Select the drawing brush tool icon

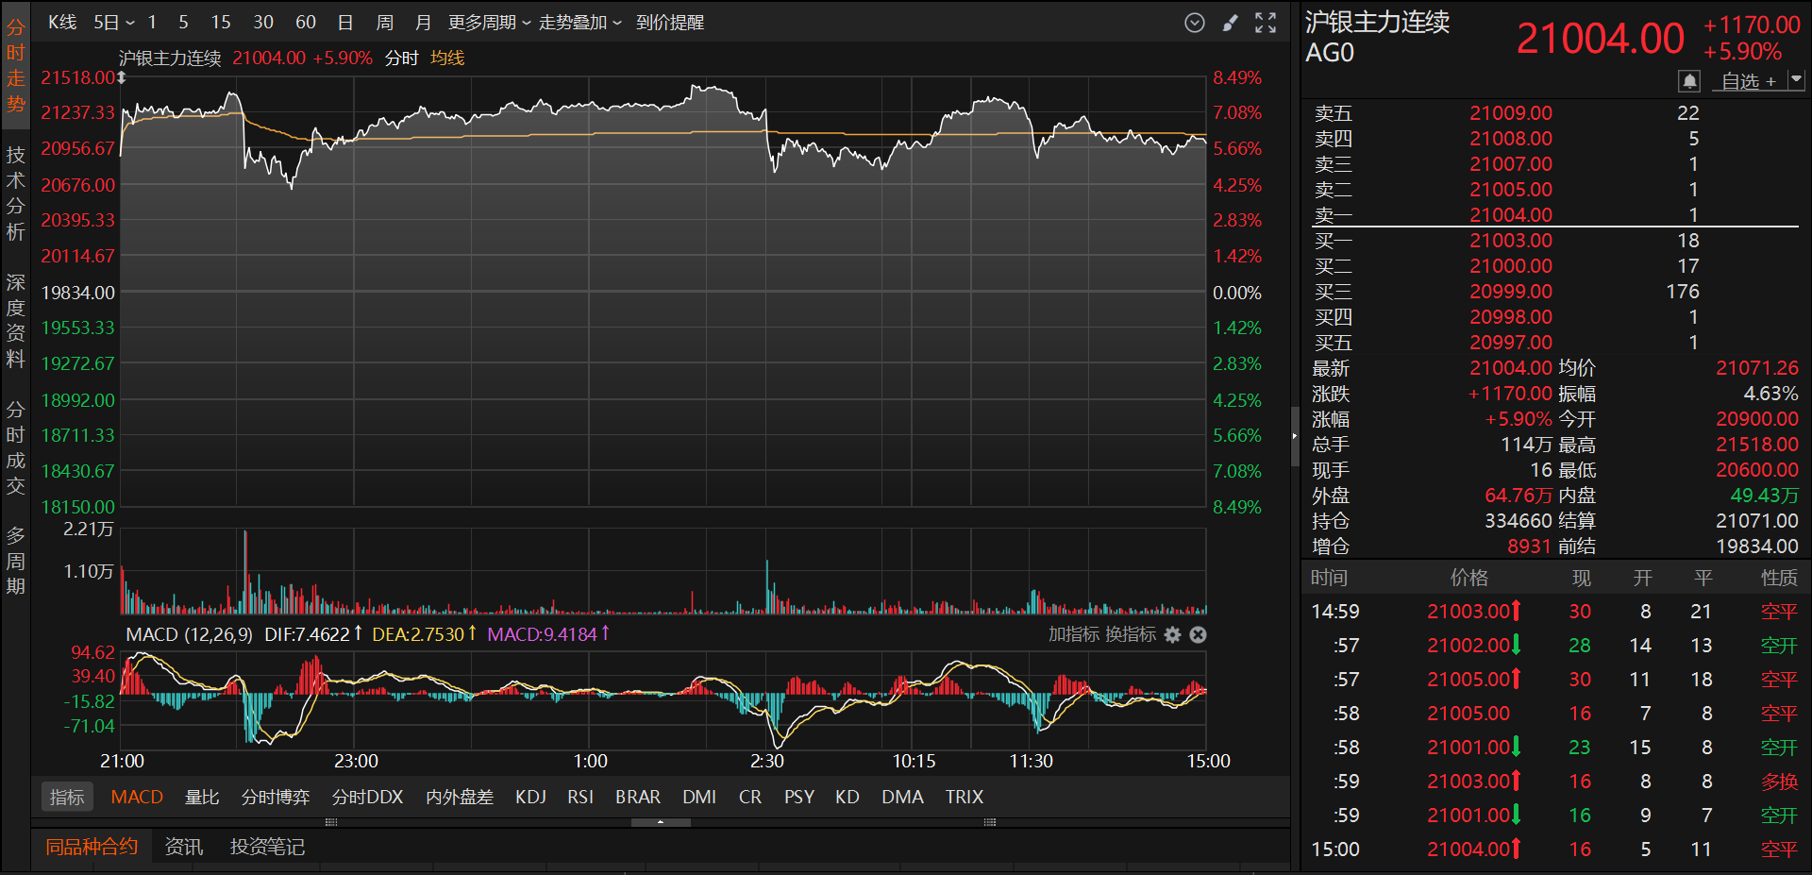point(1230,23)
